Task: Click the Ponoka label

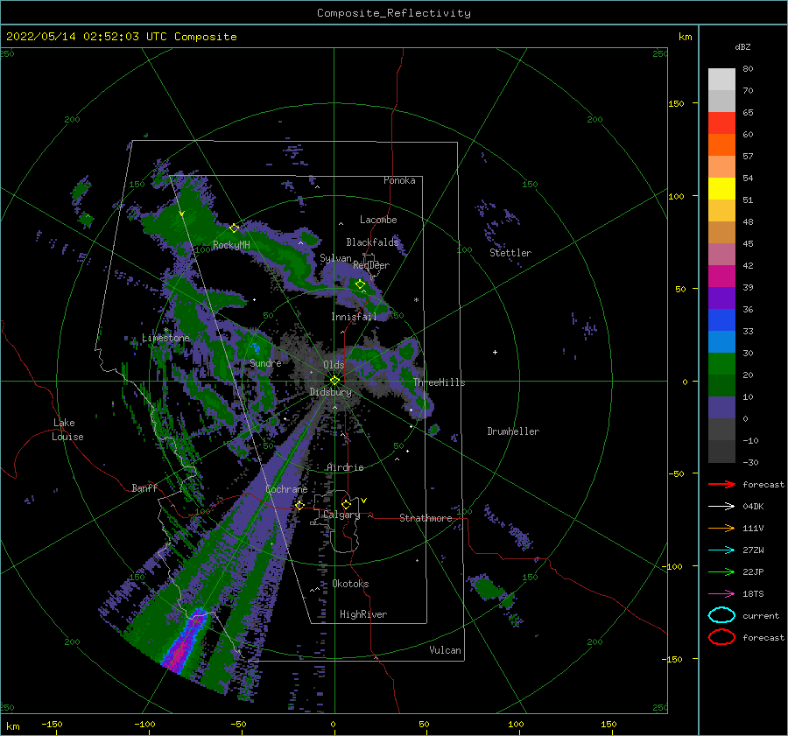Action: [399, 180]
